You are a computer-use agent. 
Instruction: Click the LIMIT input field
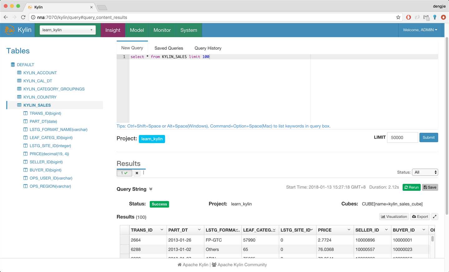pos(403,137)
